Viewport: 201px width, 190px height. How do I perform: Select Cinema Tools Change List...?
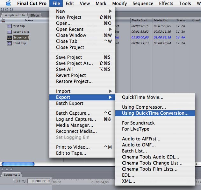pos(155,163)
